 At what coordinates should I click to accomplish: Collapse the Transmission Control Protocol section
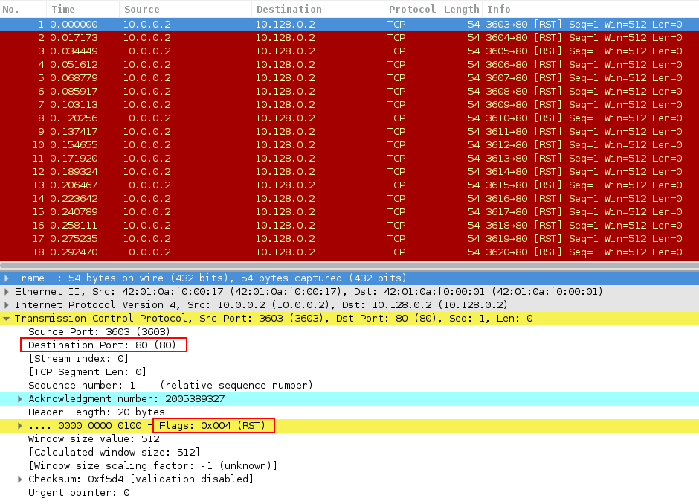[x=6, y=319]
